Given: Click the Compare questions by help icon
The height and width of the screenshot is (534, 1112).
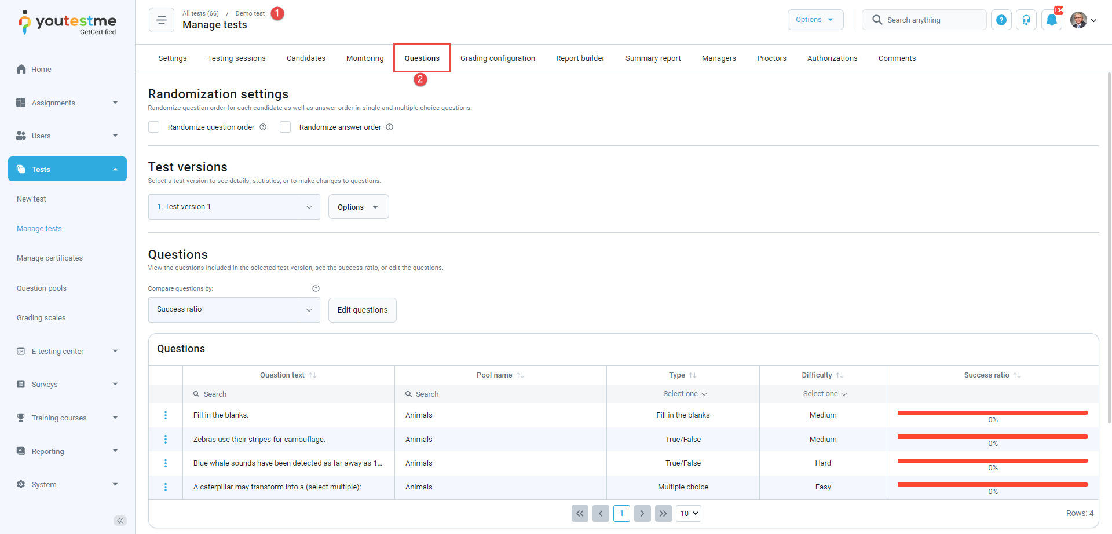Looking at the screenshot, I should 316,288.
